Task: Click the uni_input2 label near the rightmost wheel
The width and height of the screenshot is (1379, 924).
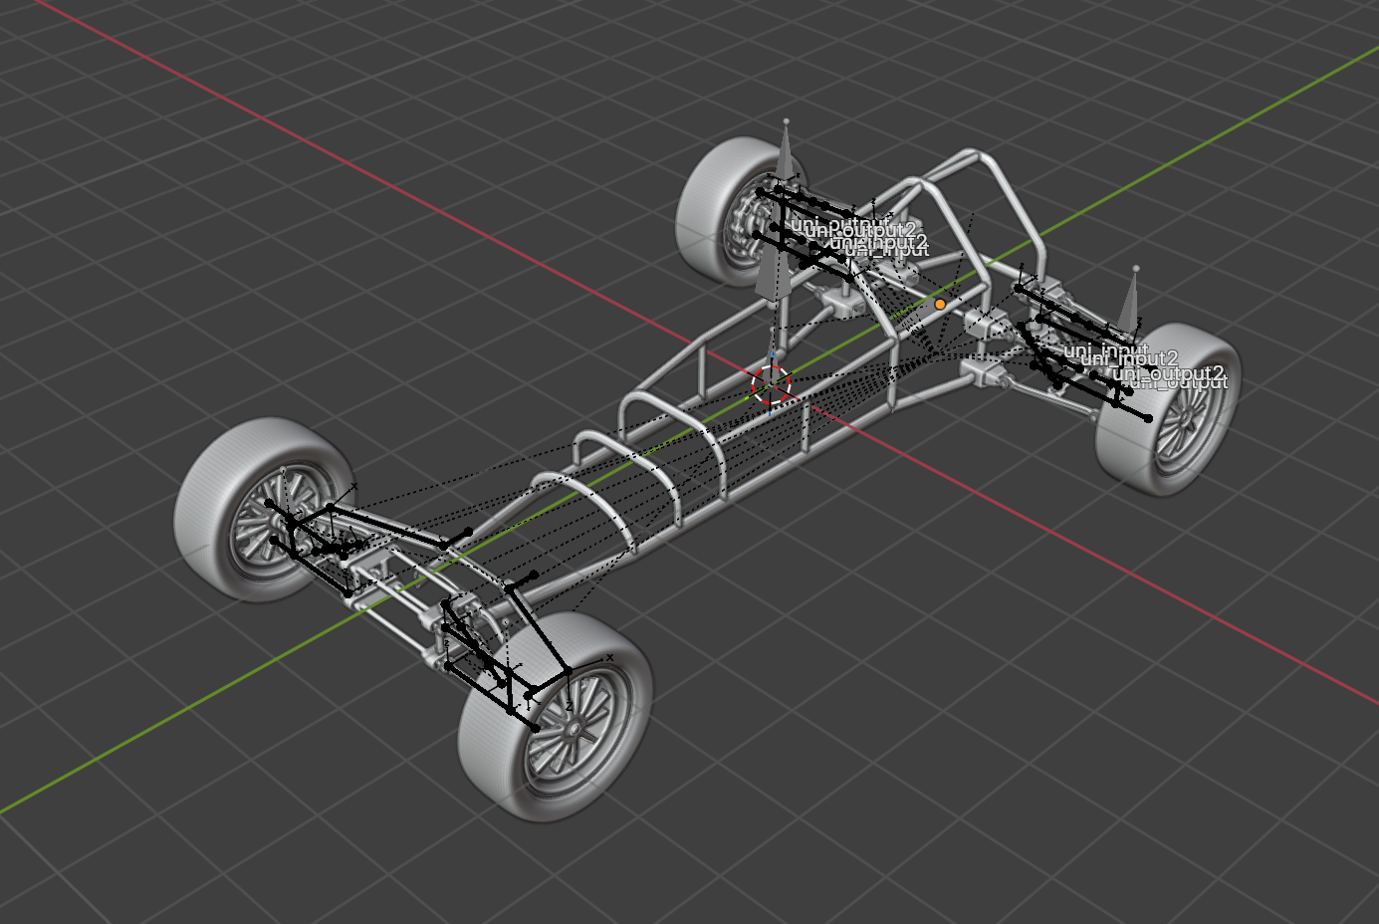Action: pos(1129,358)
